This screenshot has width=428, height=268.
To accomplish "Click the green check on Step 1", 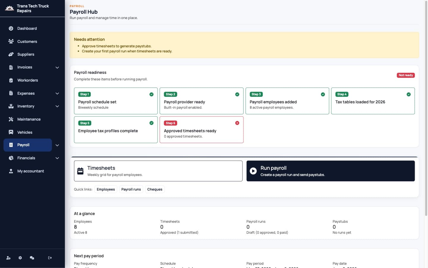I will [152, 94].
